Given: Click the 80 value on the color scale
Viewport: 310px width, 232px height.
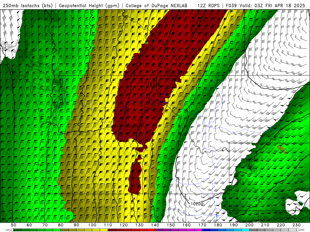Looking at the screenshot, I should tap(61, 225).
